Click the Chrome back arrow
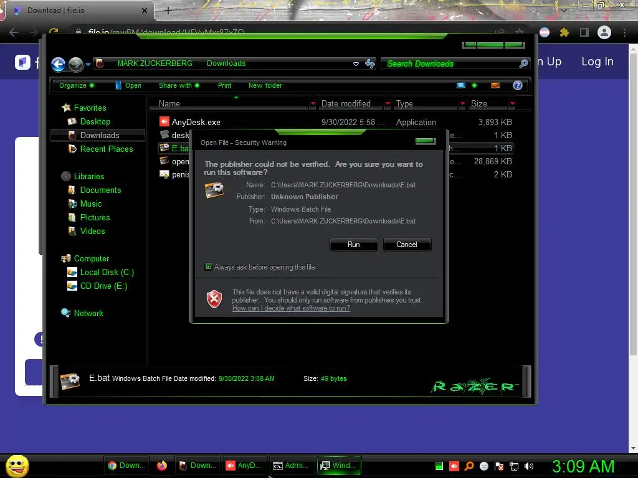The width and height of the screenshot is (638, 478). tap(14, 32)
